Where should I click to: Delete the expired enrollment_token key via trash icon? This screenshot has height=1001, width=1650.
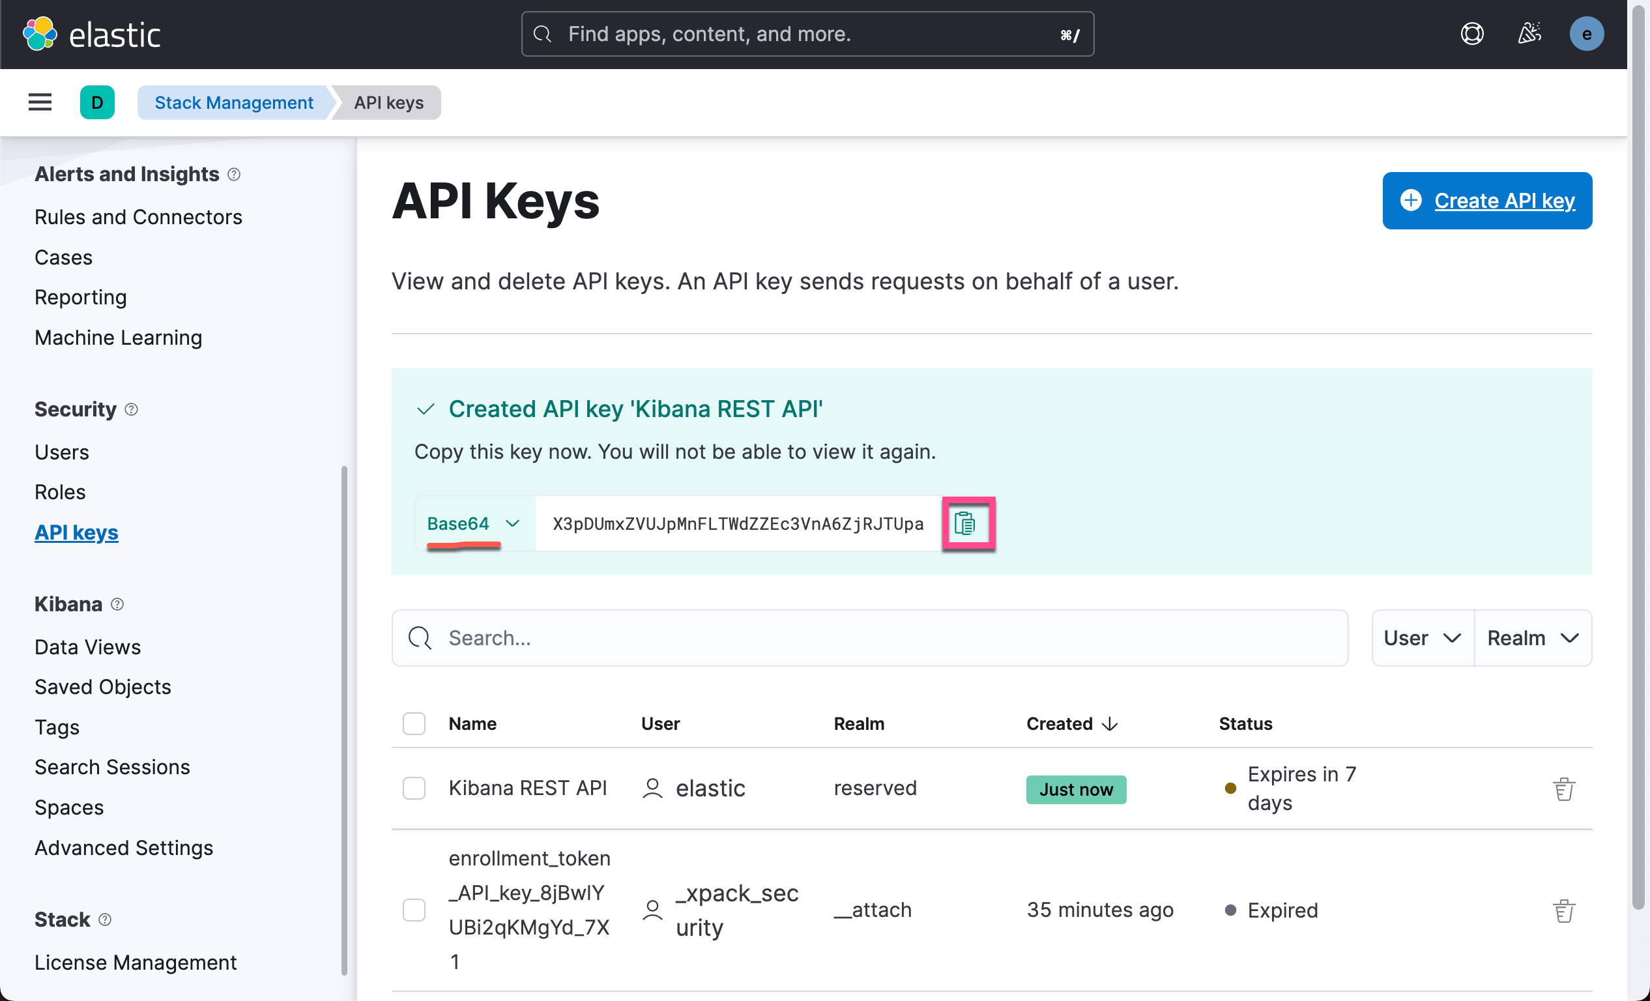click(1563, 909)
